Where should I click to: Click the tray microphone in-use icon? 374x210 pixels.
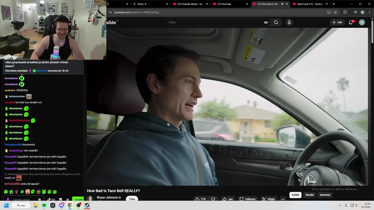346,205
